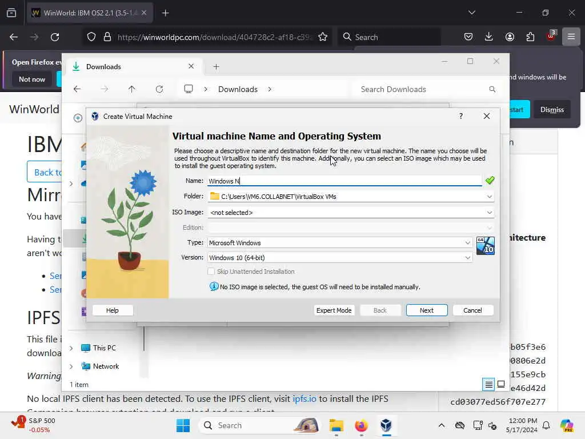Click the New plus icon in Explorer toolbar
The width and height of the screenshot is (585, 439).
pos(78,118)
